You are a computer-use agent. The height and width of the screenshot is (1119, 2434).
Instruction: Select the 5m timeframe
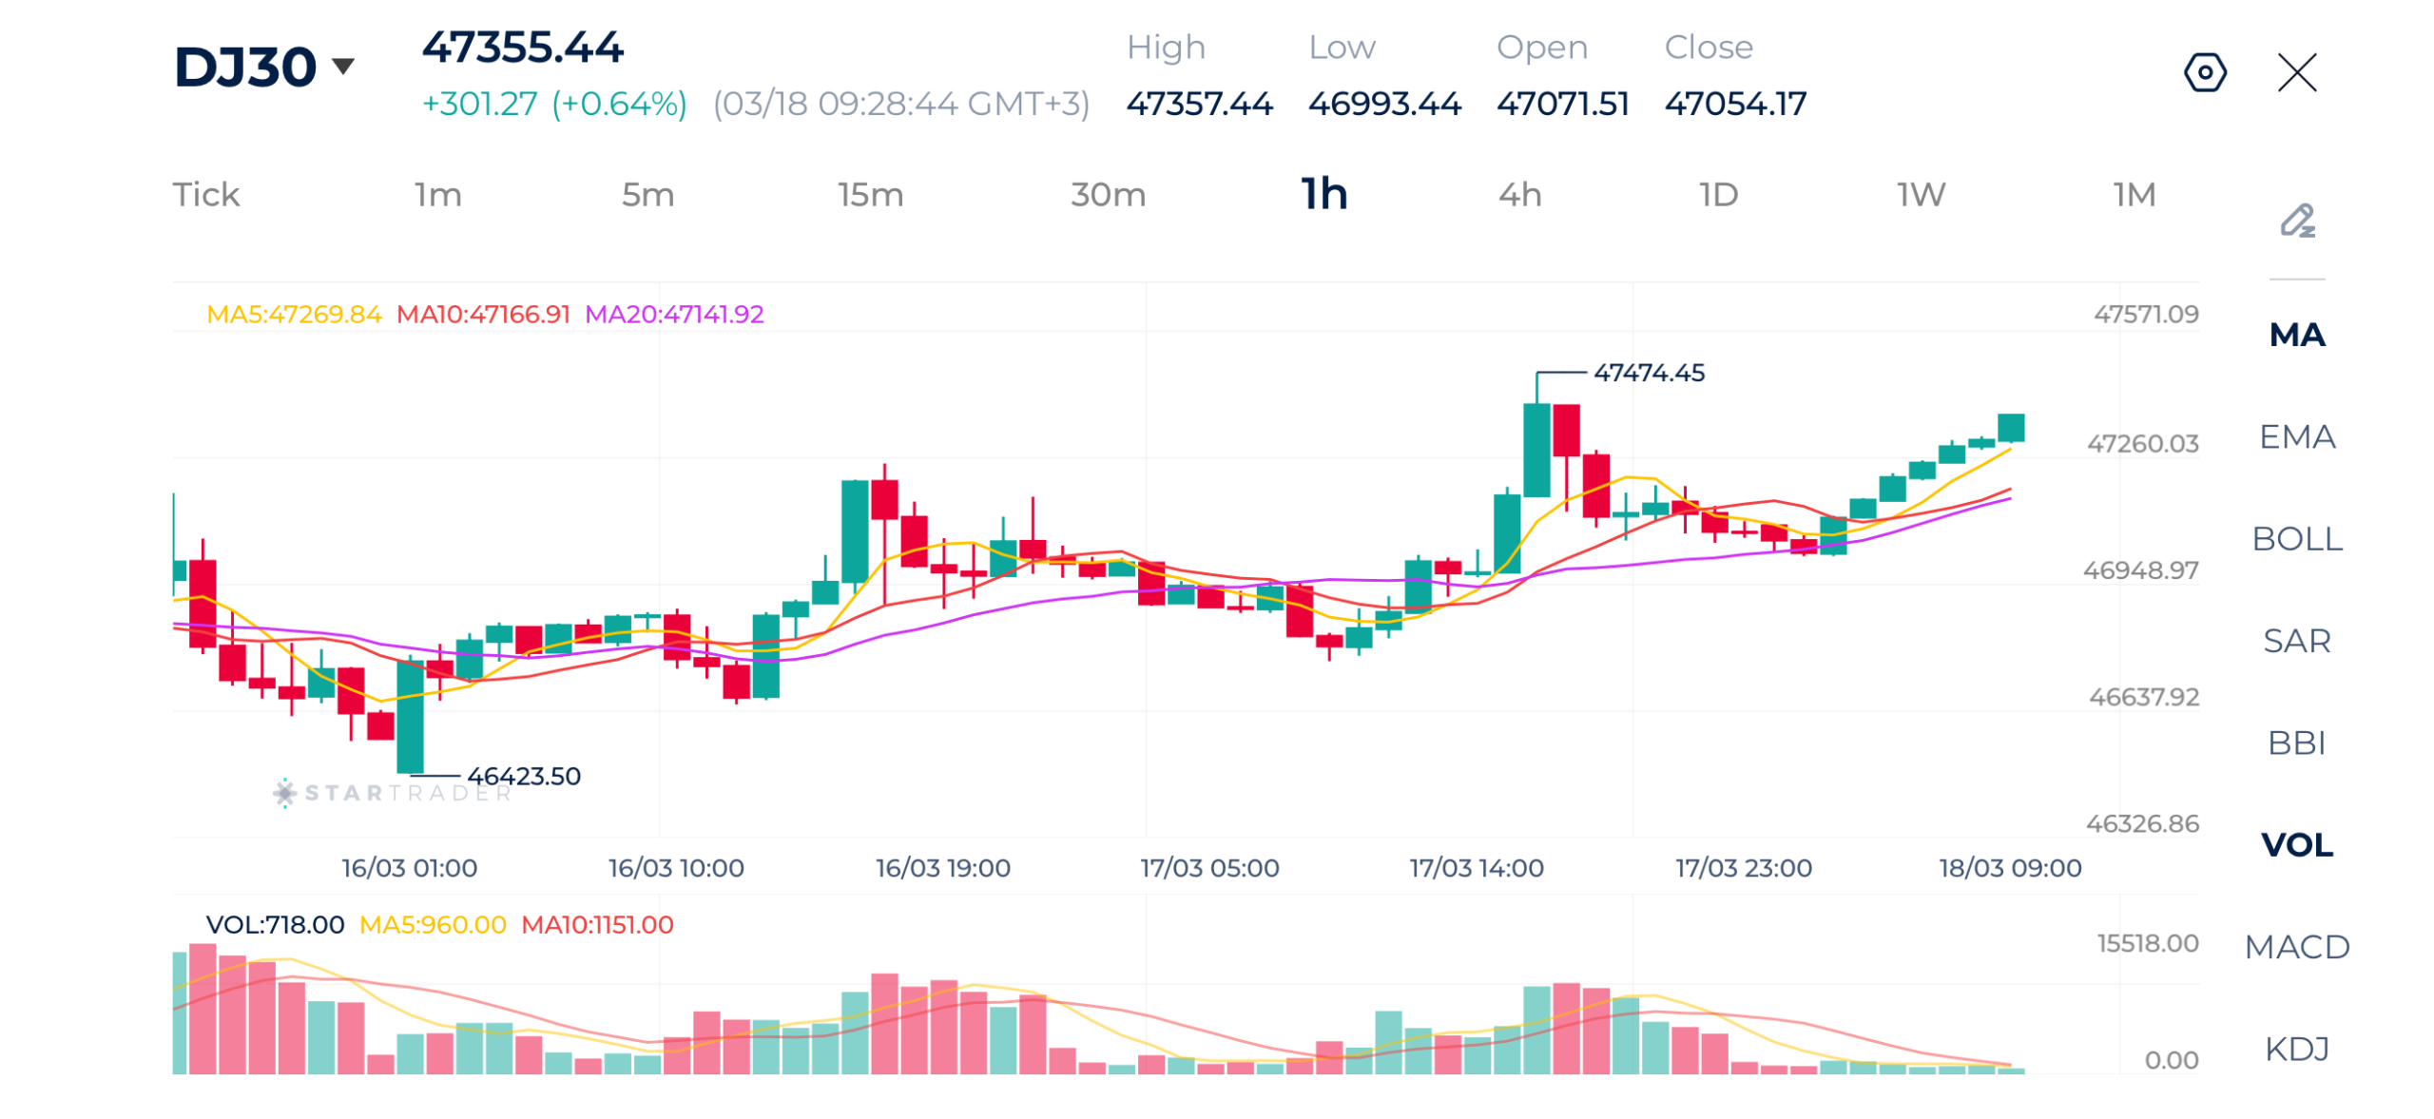click(x=647, y=195)
